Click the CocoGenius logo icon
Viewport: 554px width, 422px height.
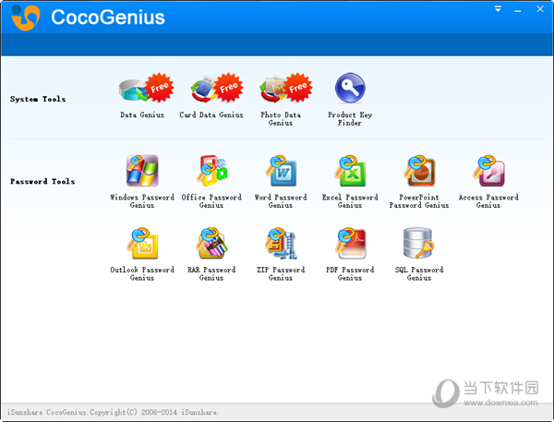coord(25,18)
